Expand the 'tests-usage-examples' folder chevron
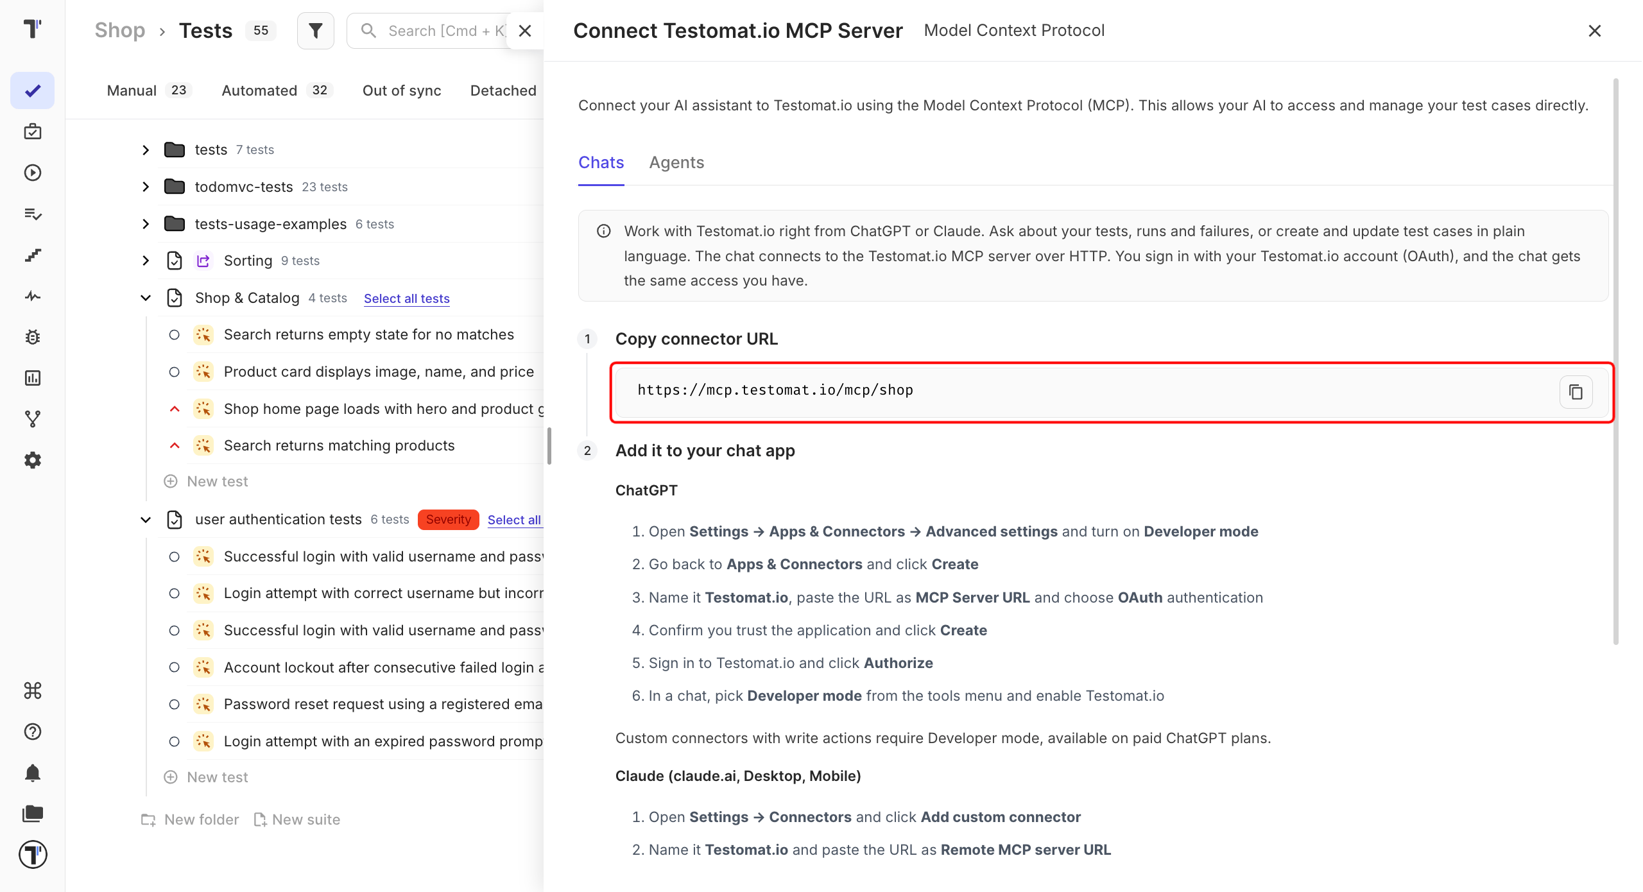Viewport: 1643px width, 892px height. pos(146,224)
